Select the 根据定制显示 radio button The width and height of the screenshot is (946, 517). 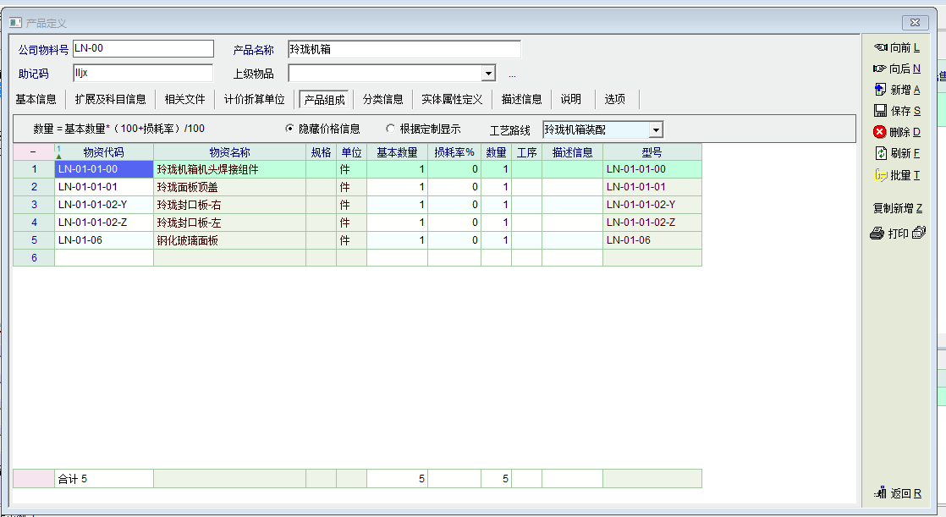point(390,129)
